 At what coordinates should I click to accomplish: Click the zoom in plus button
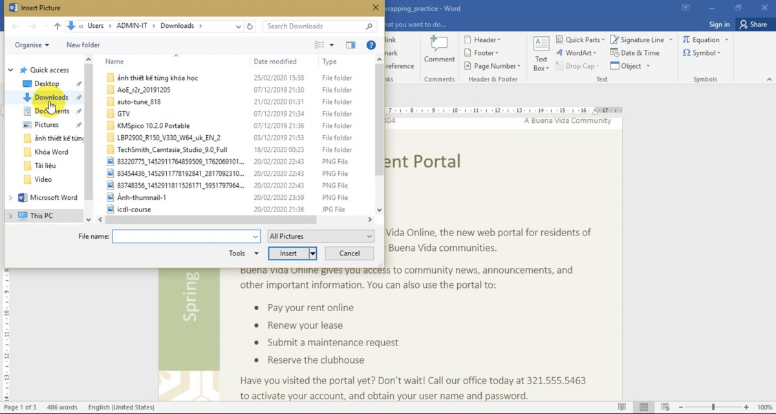point(747,407)
